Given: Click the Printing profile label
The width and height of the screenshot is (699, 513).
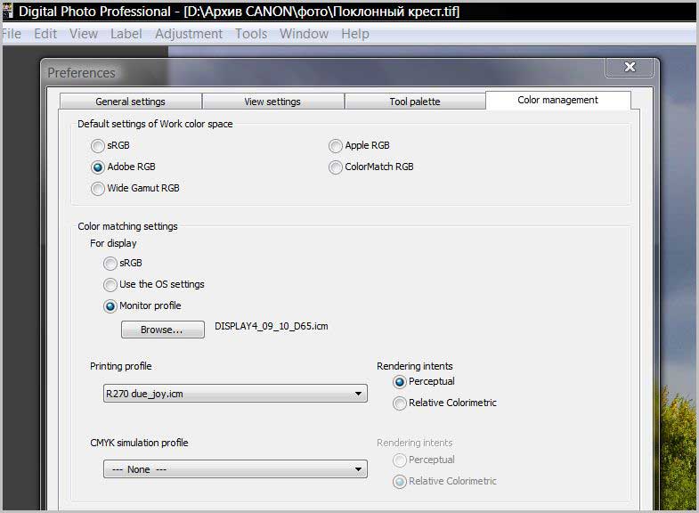Looking at the screenshot, I should (121, 366).
